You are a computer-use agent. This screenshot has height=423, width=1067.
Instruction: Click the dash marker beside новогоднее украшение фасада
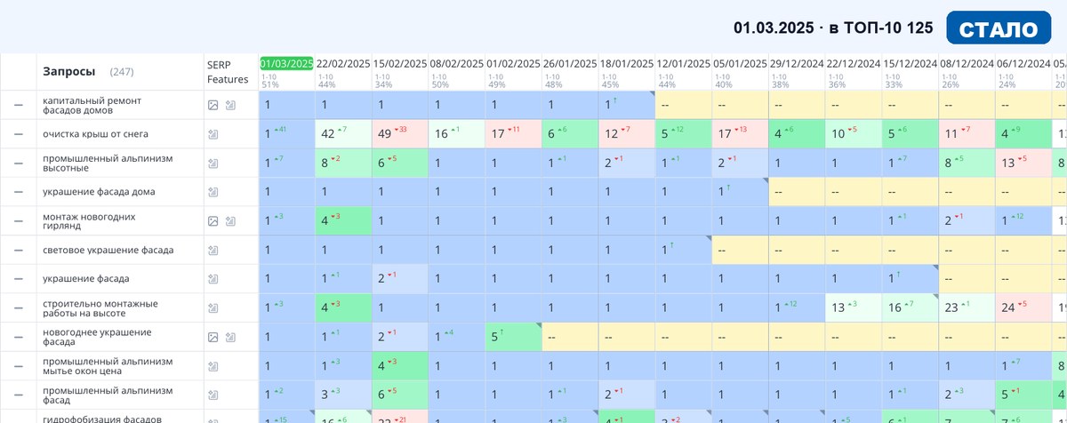(18, 338)
